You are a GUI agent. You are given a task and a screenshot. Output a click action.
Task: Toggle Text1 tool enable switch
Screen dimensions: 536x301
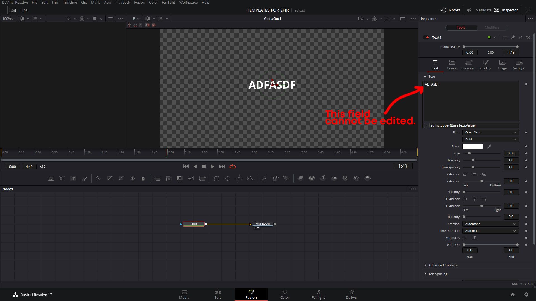coord(426,37)
